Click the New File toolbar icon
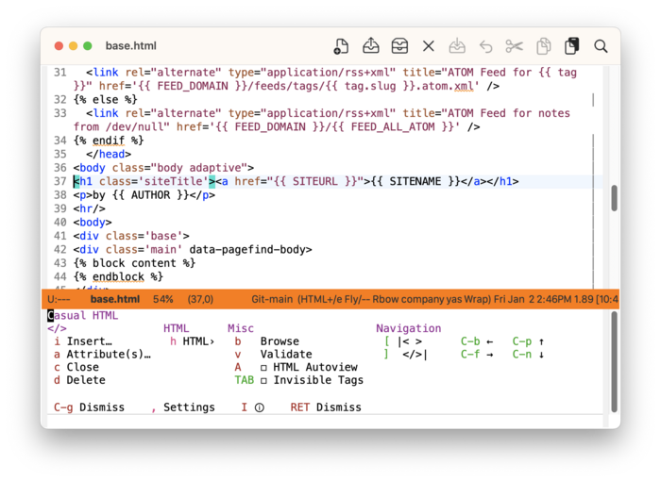 coord(342,46)
